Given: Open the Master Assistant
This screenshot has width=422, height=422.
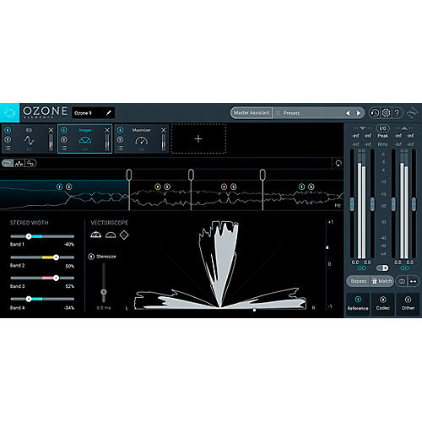Looking at the screenshot, I should (252, 113).
